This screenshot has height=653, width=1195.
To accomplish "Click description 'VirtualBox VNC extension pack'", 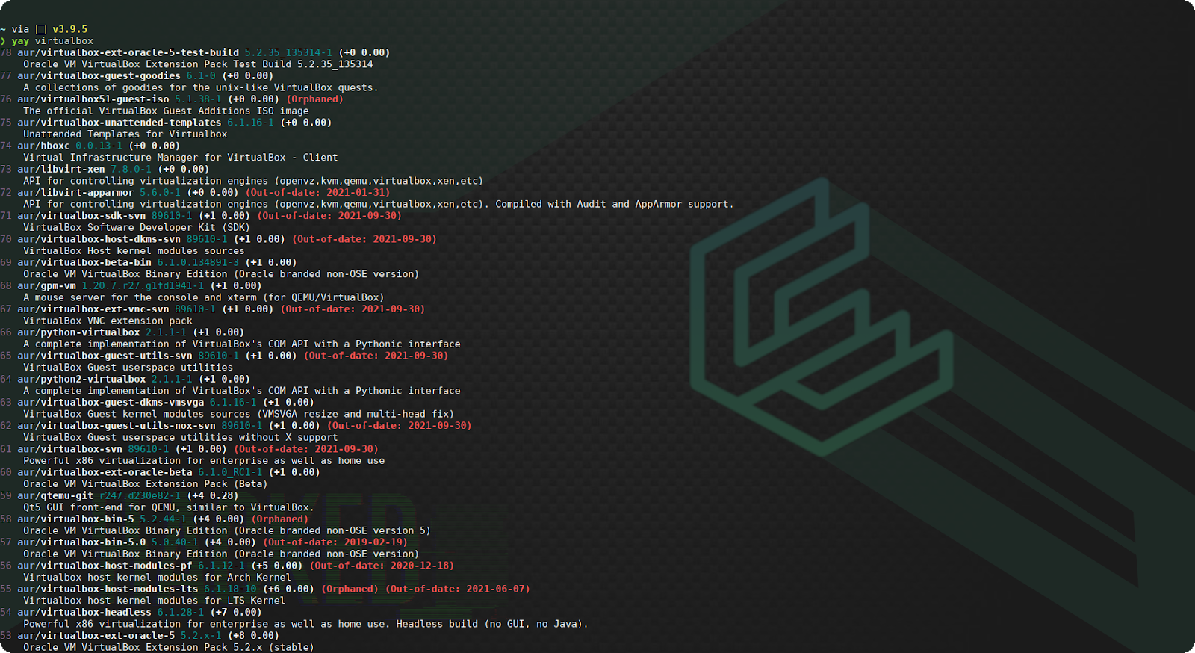I will [108, 321].
